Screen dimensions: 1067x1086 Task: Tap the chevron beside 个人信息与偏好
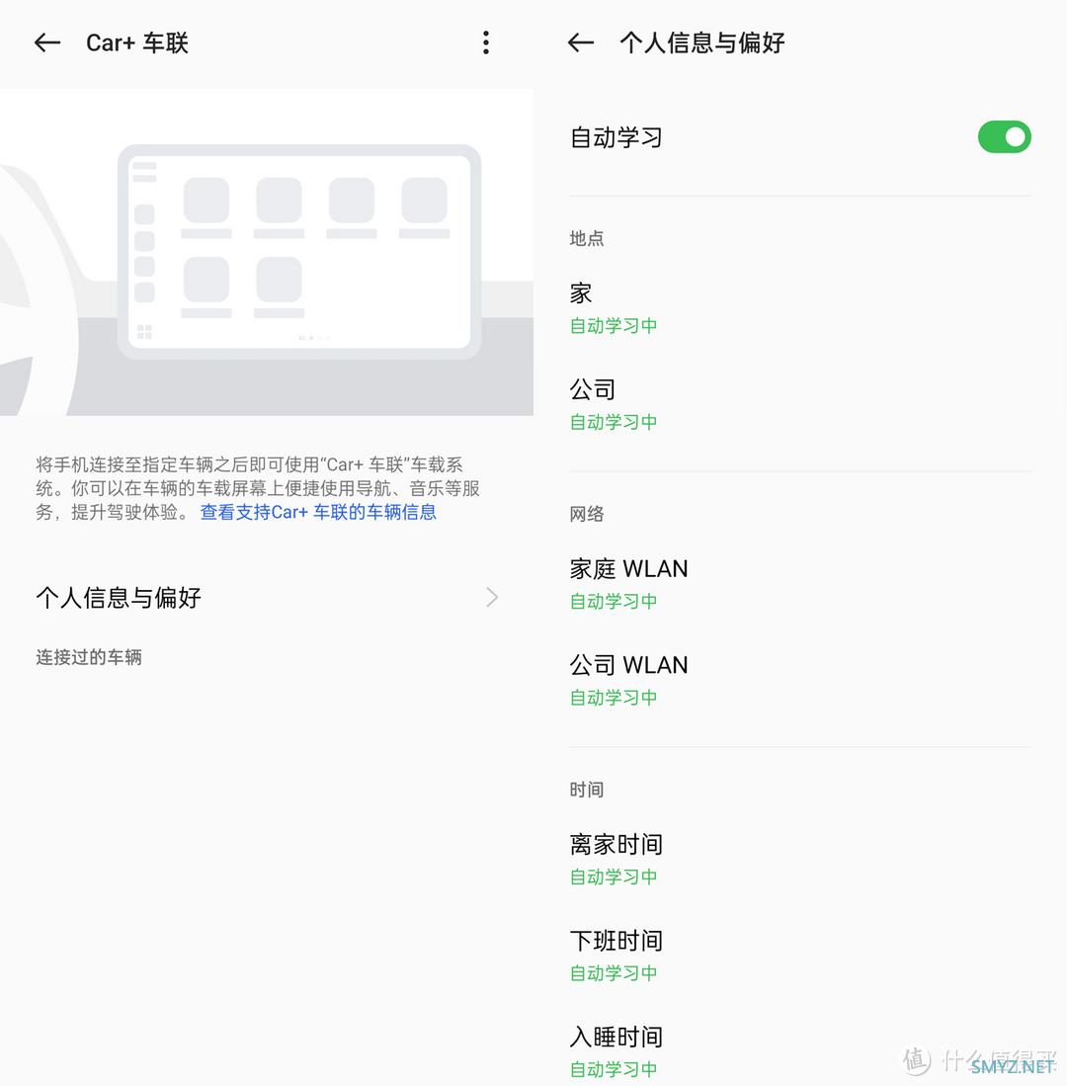492,597
